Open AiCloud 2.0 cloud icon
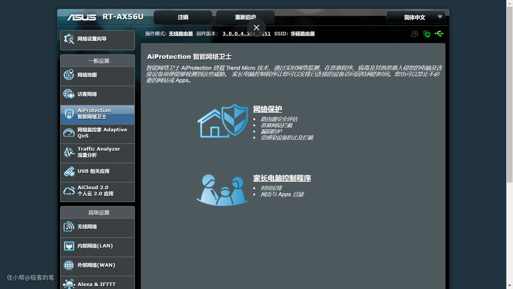513x289 pixels. [69, 191]
